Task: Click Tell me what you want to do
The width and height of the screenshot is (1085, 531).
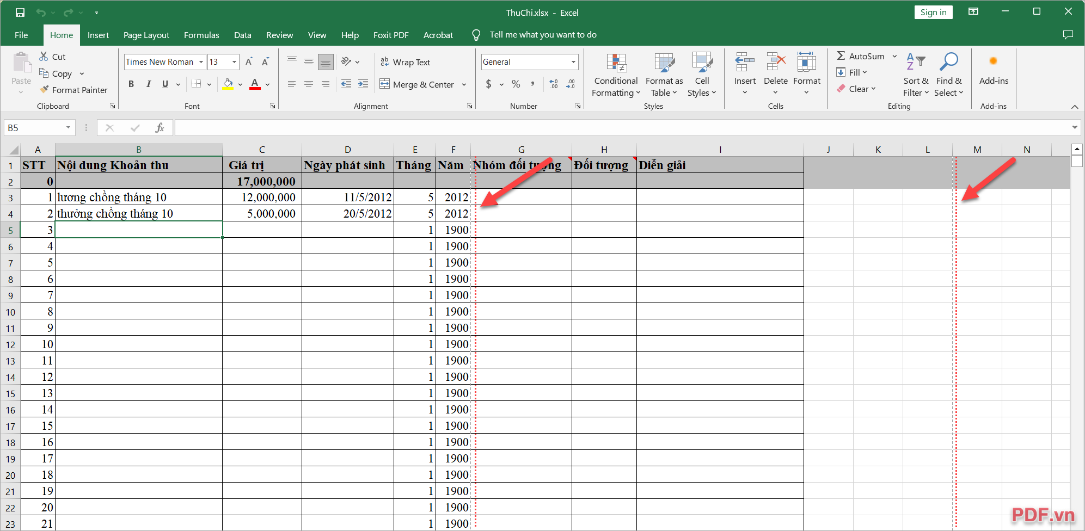Action: pos(543,35)
